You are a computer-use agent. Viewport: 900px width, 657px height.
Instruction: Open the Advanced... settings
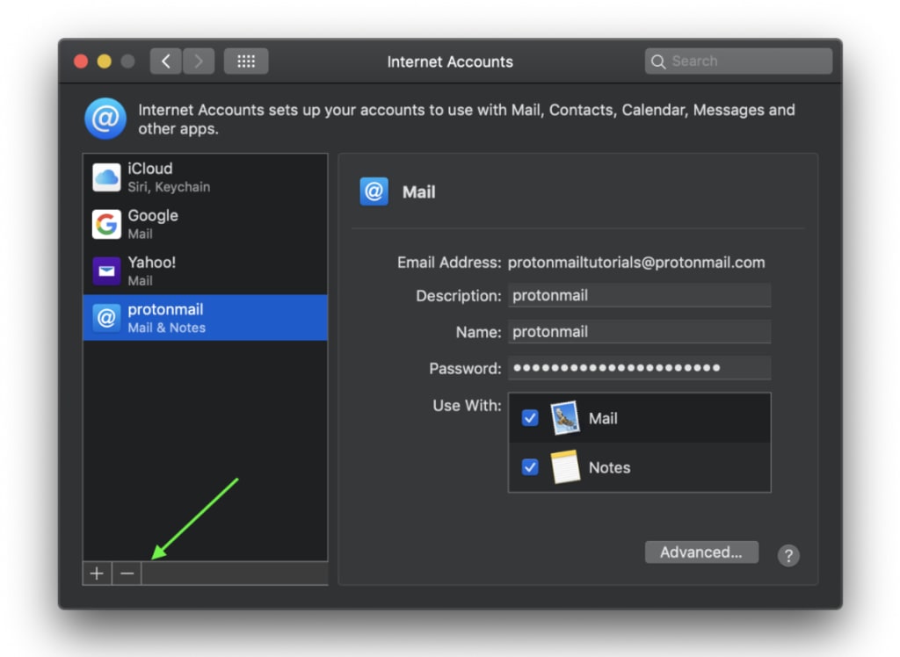click(x=701, y=552)
